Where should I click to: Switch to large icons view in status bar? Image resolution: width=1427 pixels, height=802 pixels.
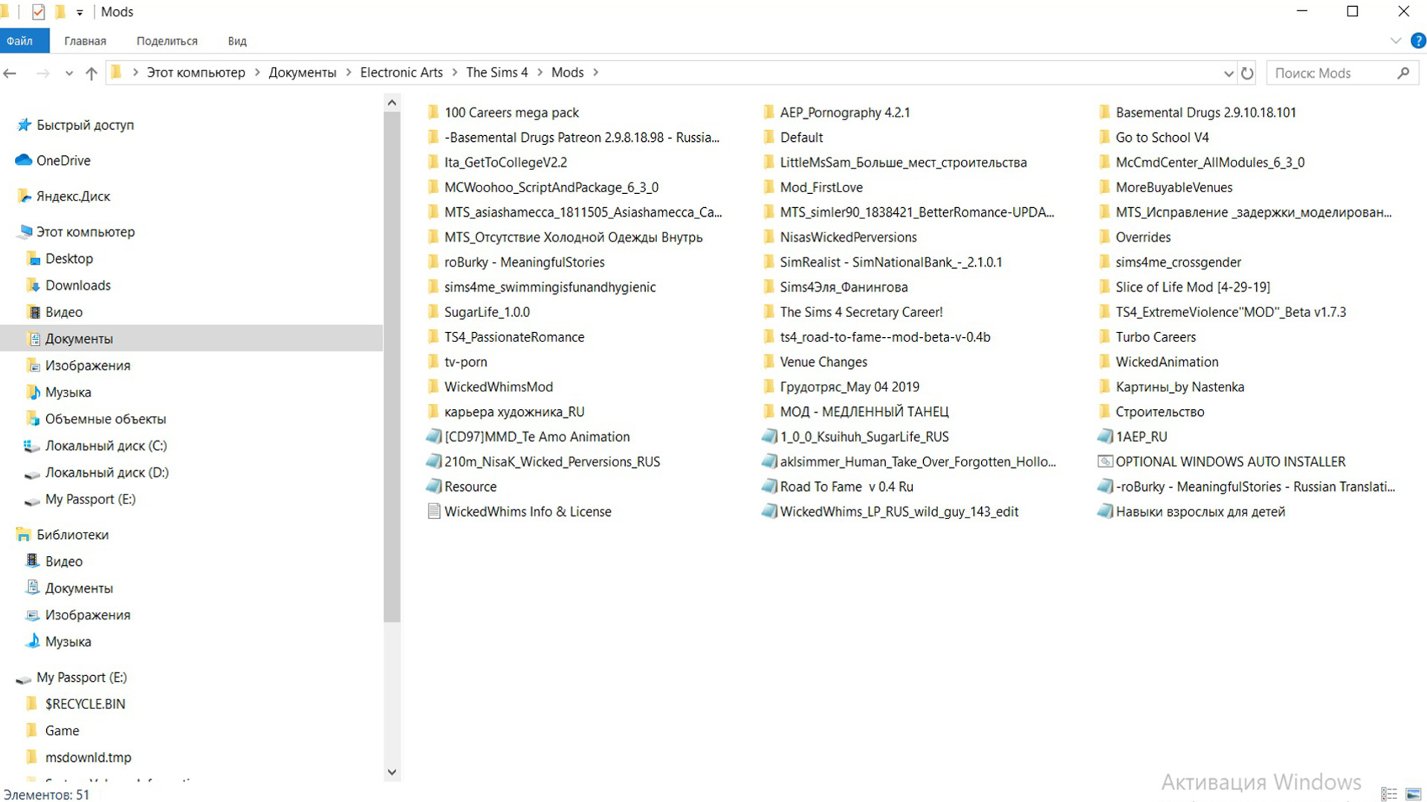1414,794
